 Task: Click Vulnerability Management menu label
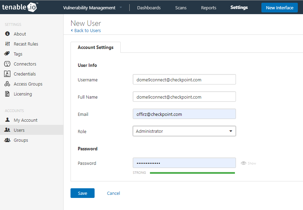pyautogui.click(x=89, y=8)
